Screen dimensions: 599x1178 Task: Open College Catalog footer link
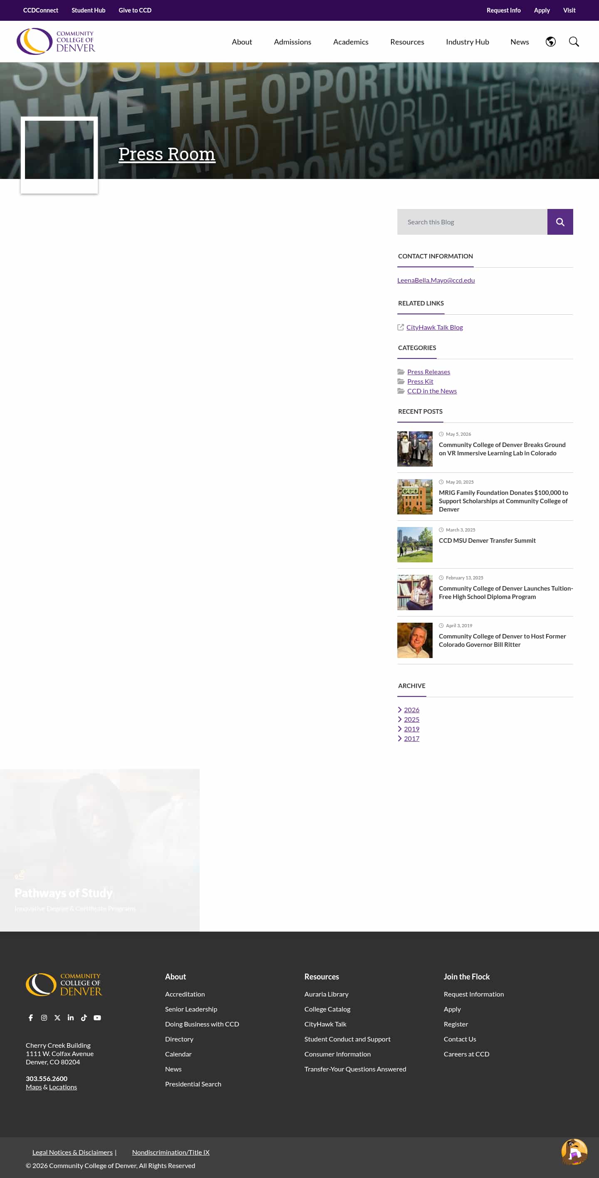coord(327,1009)
